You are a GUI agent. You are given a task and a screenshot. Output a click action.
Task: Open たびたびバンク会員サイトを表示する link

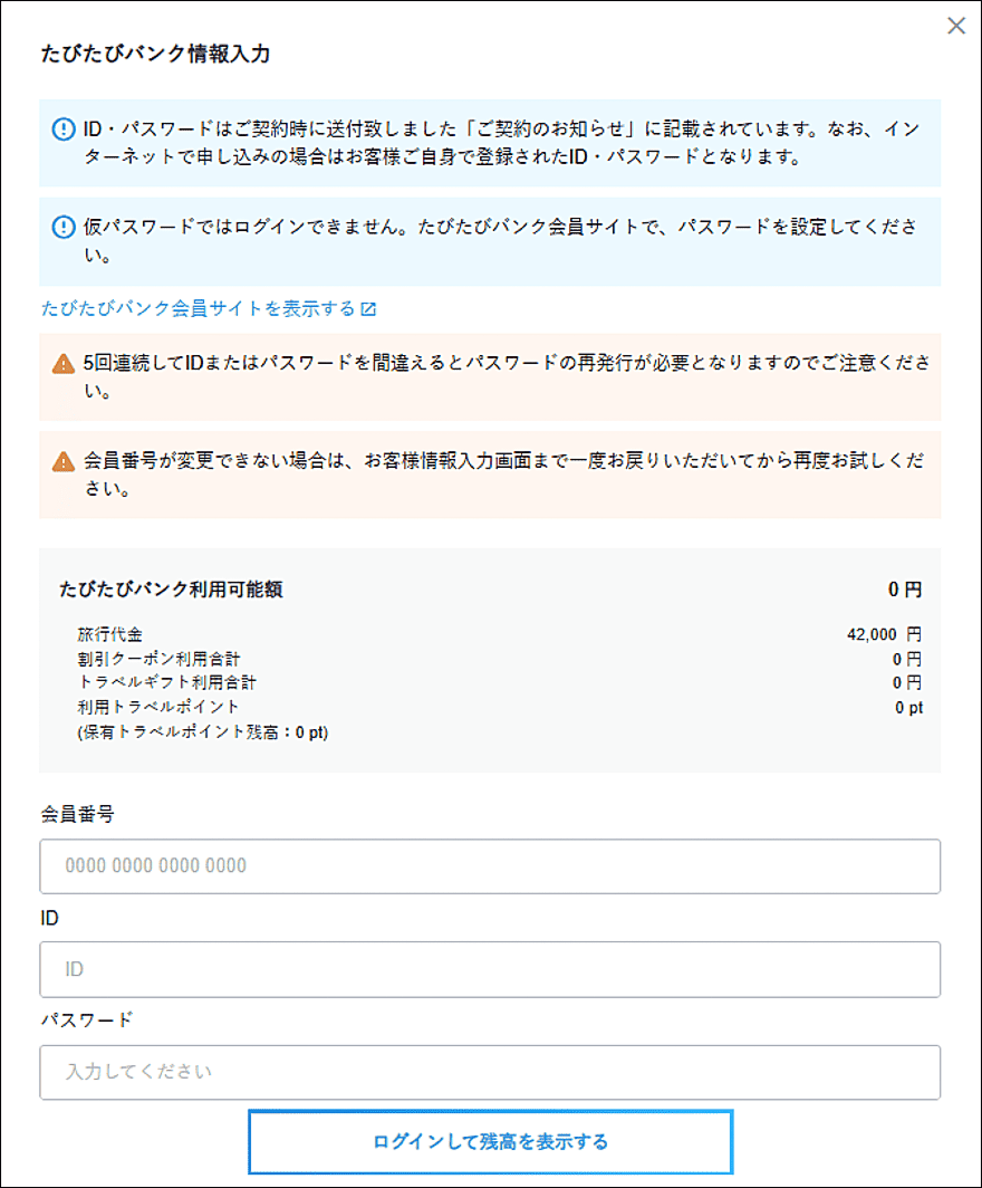pos(198,309)
